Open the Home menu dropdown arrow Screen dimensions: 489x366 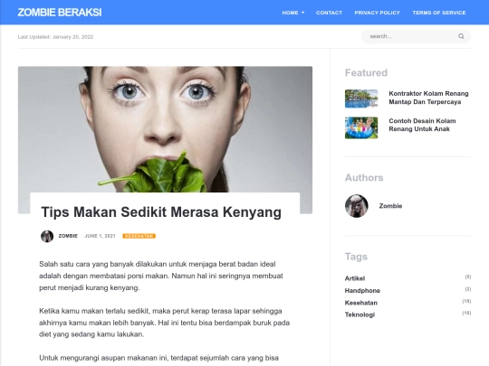302,13
